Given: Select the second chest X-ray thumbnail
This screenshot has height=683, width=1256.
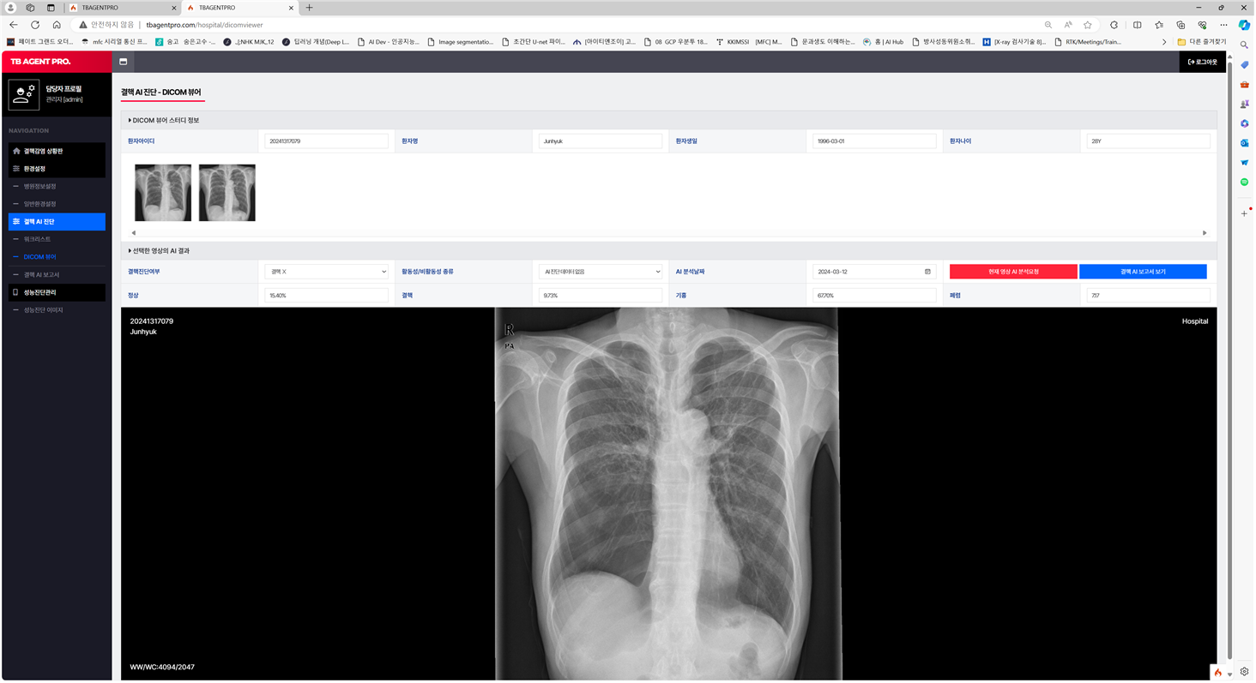Looking at the screenshot, I should tap(226, 193).
